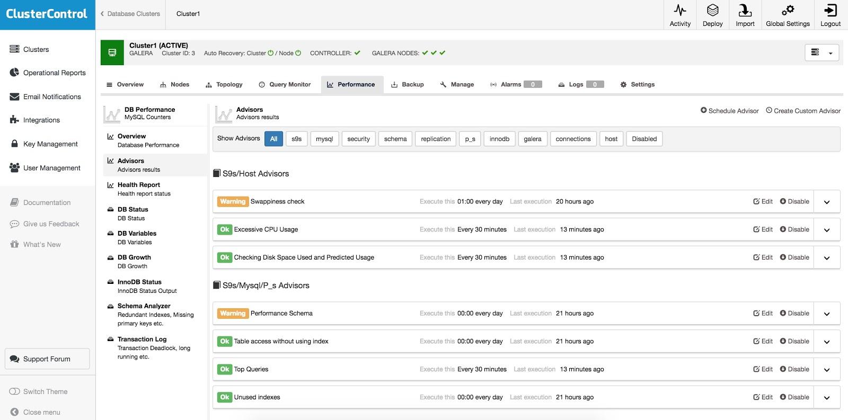Click Create Custom Advisor link
The height and width of the screenshot is (420, 848).
pos(803,111)
